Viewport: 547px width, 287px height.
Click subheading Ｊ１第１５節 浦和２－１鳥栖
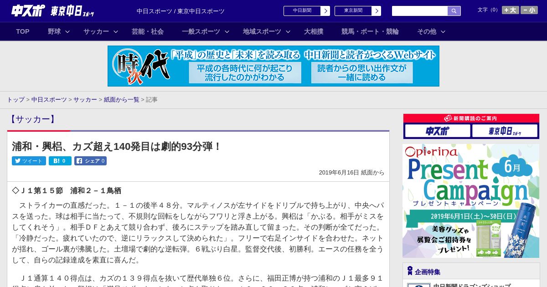tap(67, 190)
